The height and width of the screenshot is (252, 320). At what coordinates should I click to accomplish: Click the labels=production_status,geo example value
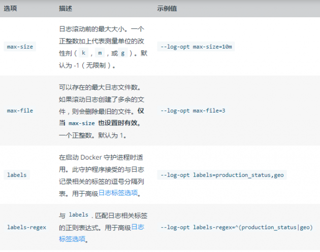click(x=222, y=175)
